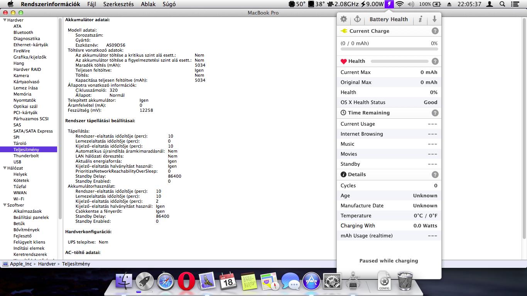Open help for Time Remaining section

[x=435, y=113]
